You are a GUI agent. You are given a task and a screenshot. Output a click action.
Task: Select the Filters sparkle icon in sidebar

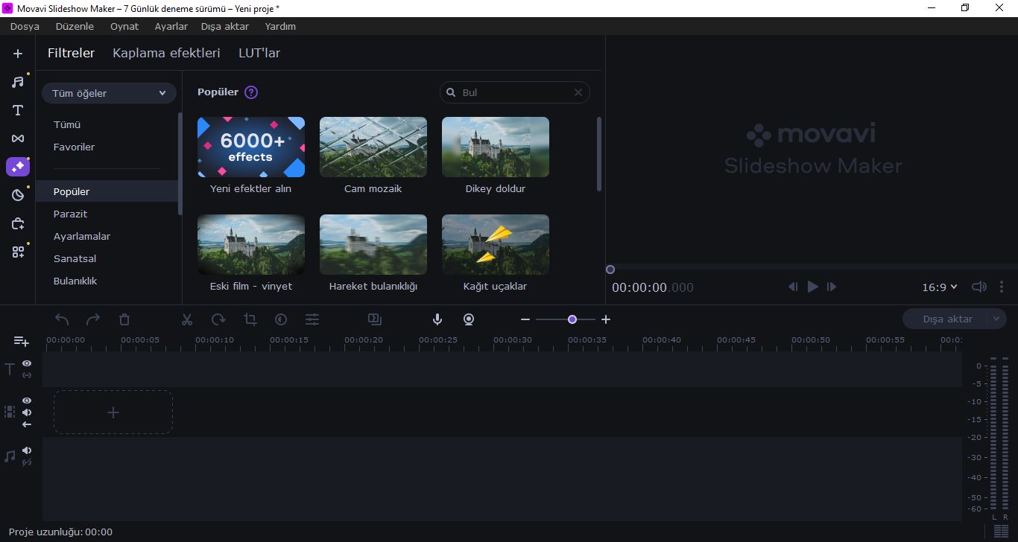pyautogui.click(x=18, y=167)
